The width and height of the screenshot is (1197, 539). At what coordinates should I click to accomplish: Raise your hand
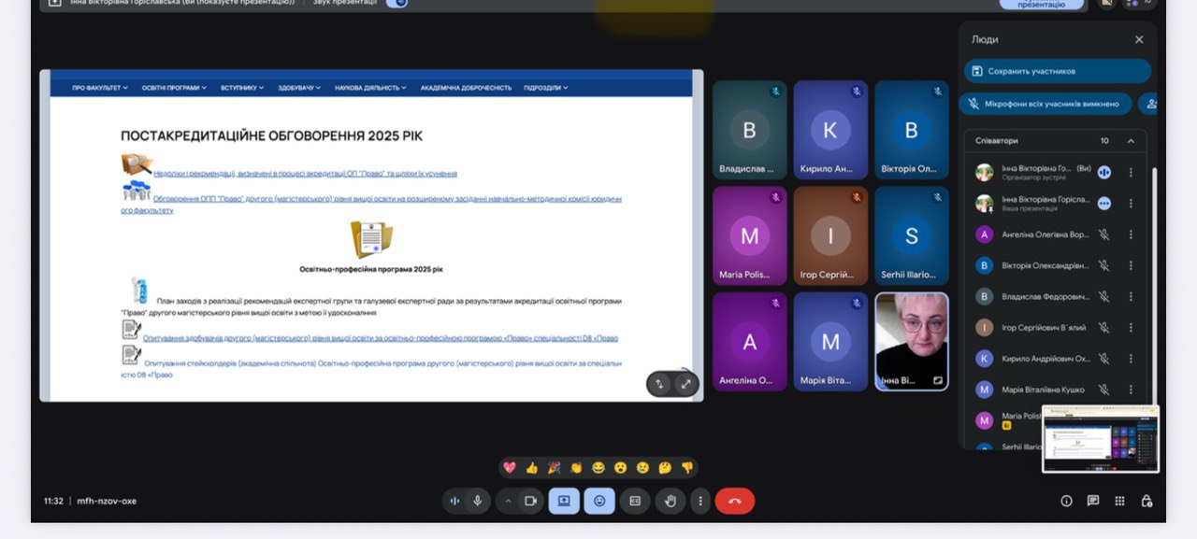(x=671, y=501)
